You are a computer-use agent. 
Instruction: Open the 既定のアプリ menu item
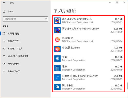14,41
